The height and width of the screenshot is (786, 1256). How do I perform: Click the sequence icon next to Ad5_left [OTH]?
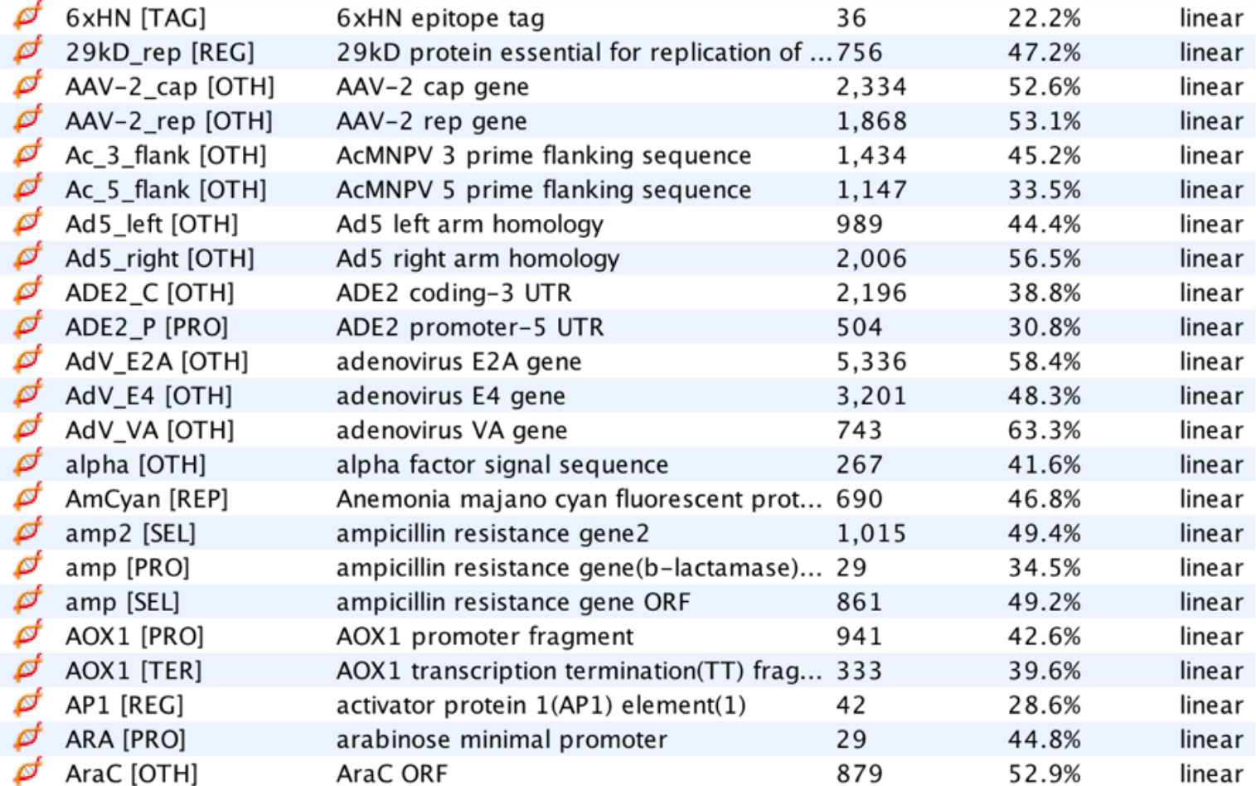27,223
